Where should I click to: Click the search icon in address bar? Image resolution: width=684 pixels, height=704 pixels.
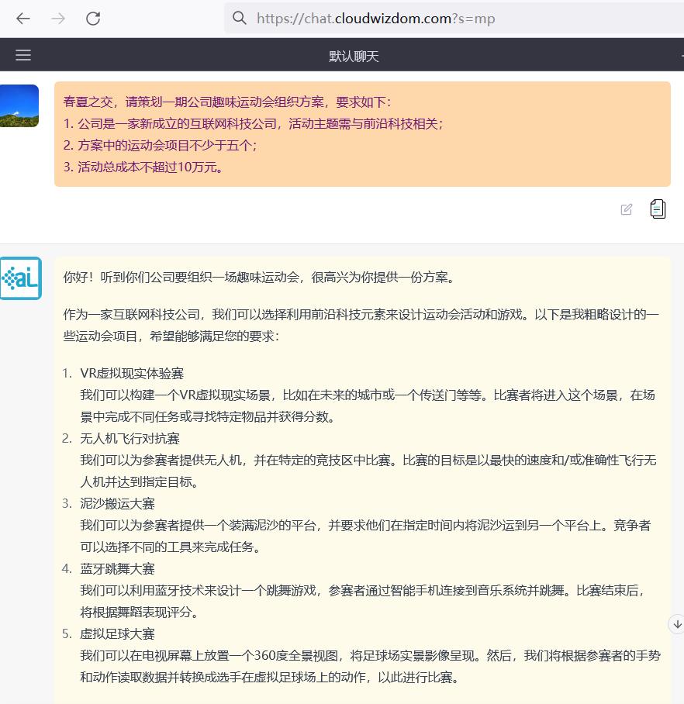tap(240, 17)
